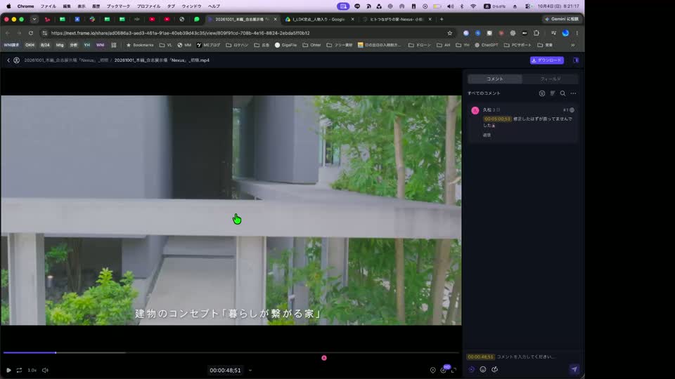The image size is (675, 379).
Task: Click the 00:00:48;51 timecode display
Action: 225,371
